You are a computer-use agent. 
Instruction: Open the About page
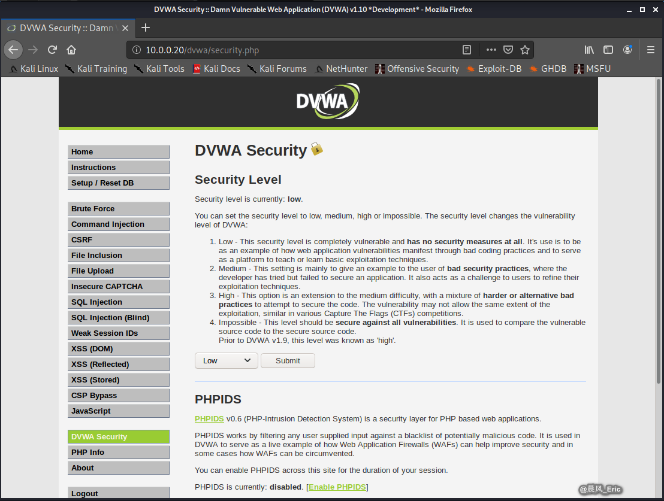pos(119,468)
